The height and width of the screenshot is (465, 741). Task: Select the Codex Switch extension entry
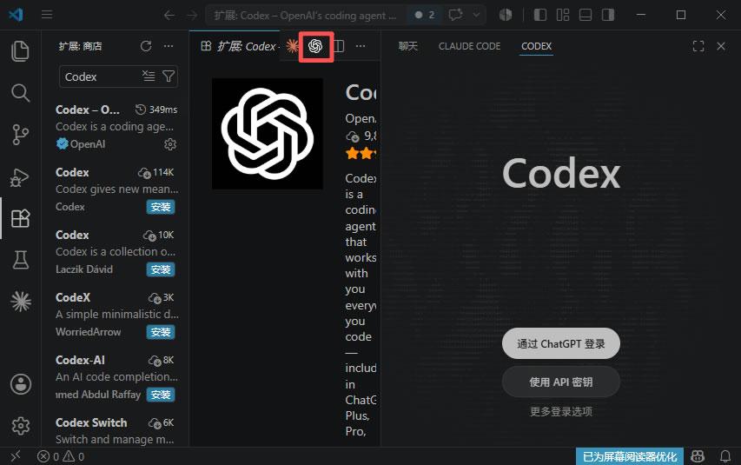[x=116, y=430]
